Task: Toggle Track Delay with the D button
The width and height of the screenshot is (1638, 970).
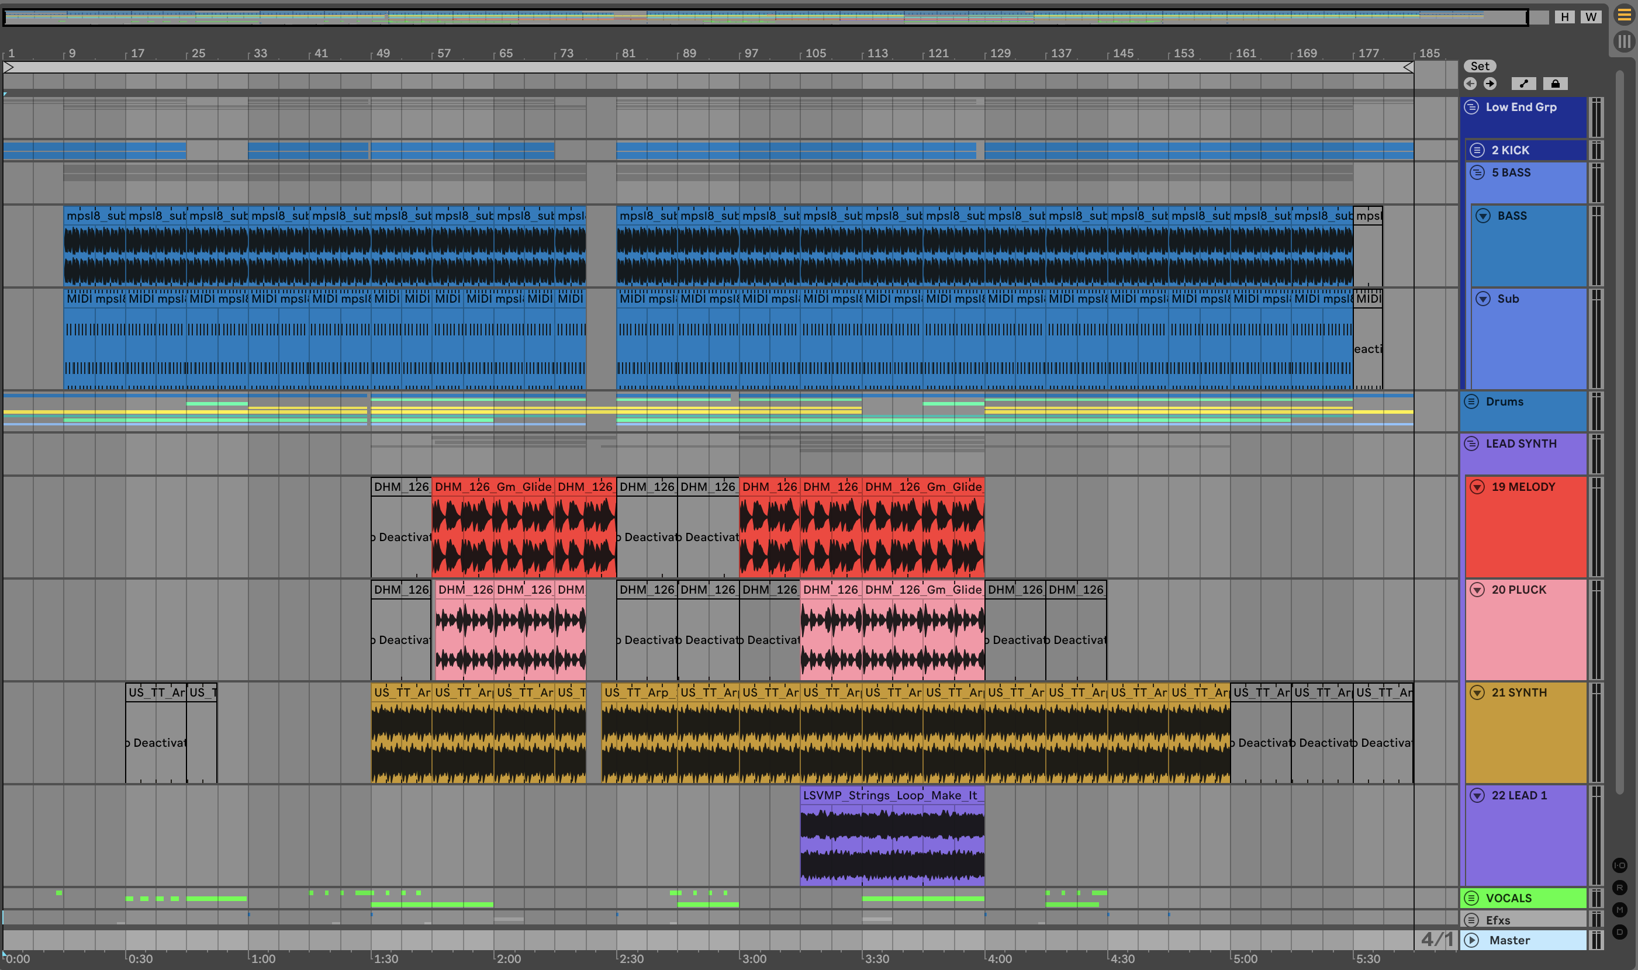Action: pyautogui.click(x=1620, y=932)
